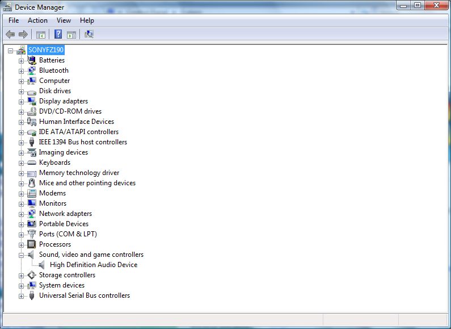Expand the System devices category
Image resolution: width=451 pixels, height=329 pixels.
click(x=22, y=286)
